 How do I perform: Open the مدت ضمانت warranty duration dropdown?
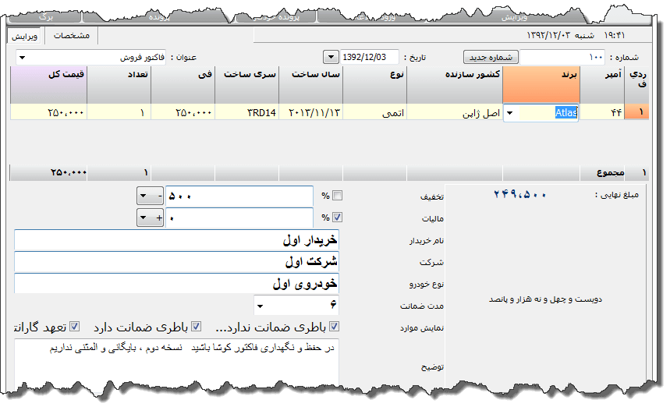259,305
